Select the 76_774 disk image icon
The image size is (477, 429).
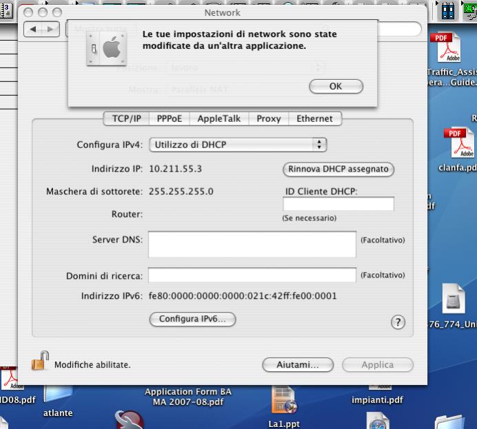coord(453,300)
